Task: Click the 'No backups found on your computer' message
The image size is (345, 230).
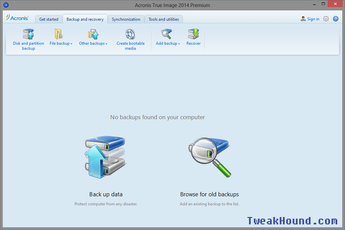Action: (157, 117)
